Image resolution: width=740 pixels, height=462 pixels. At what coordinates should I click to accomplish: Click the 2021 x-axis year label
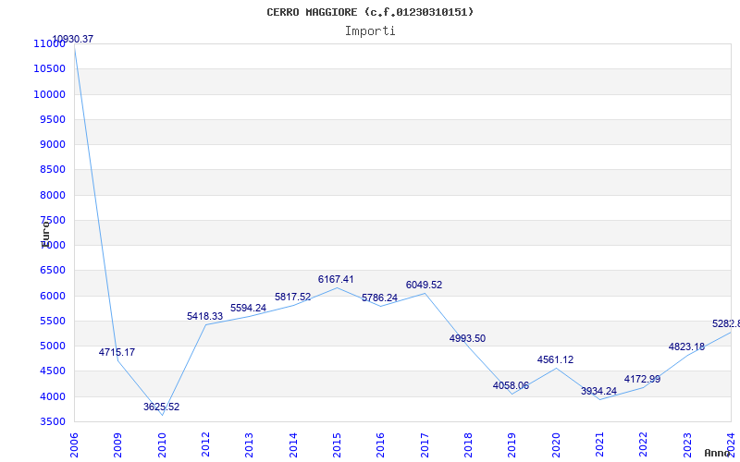click(599, 445)
